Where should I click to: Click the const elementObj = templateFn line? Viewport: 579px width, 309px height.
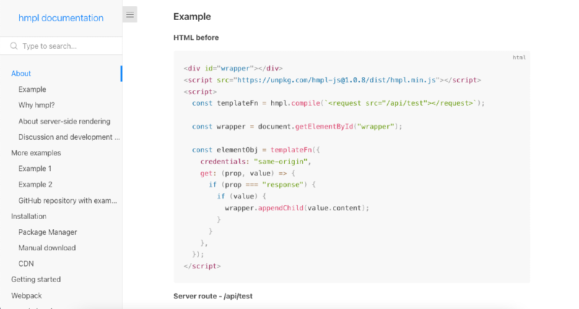256,150
